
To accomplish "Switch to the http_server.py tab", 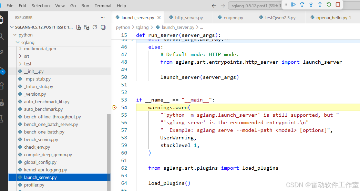I will click(x=189, y=18).
